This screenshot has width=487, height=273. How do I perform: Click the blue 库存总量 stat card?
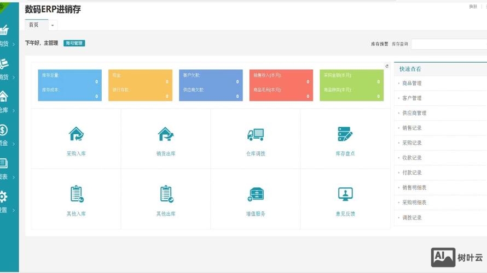pos(70,85)
